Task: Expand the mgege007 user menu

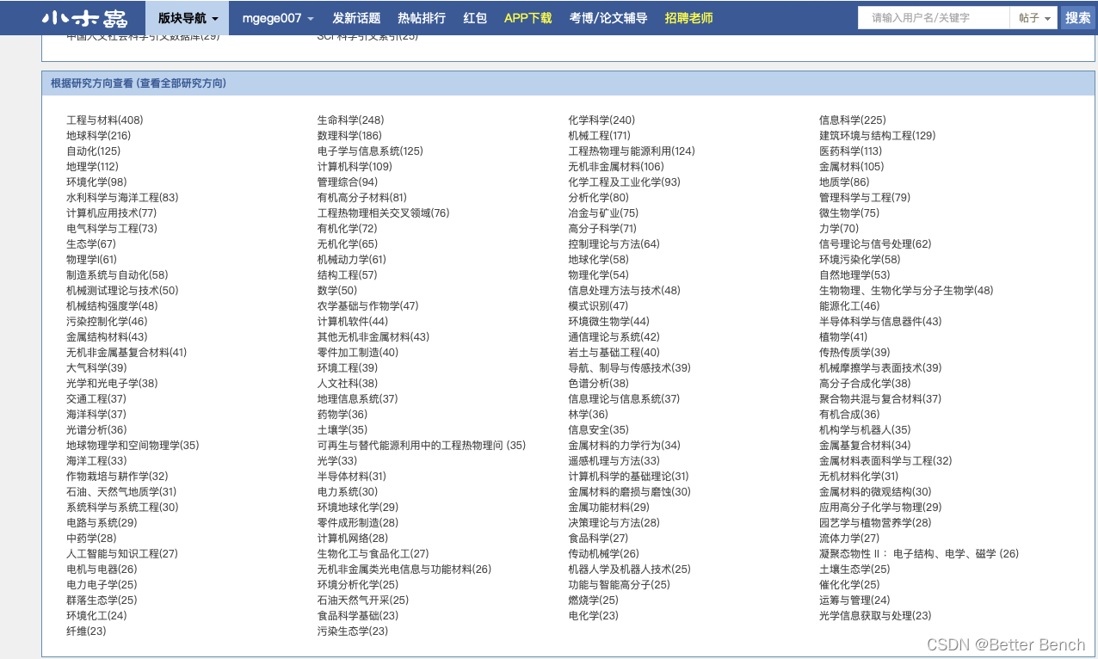Action: (x=277, y=18)
